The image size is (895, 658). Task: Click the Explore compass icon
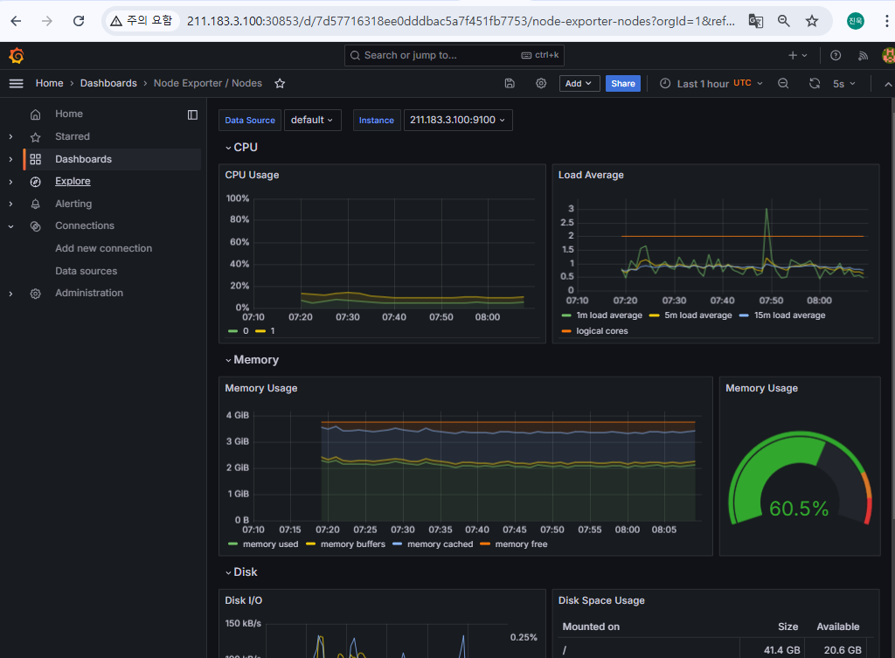pyautogui.click(x=35, y=182)
